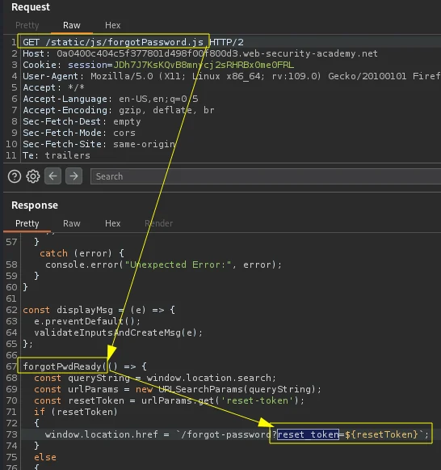Click the Sec-Fetch-Dest: empty header

[82, 121]
